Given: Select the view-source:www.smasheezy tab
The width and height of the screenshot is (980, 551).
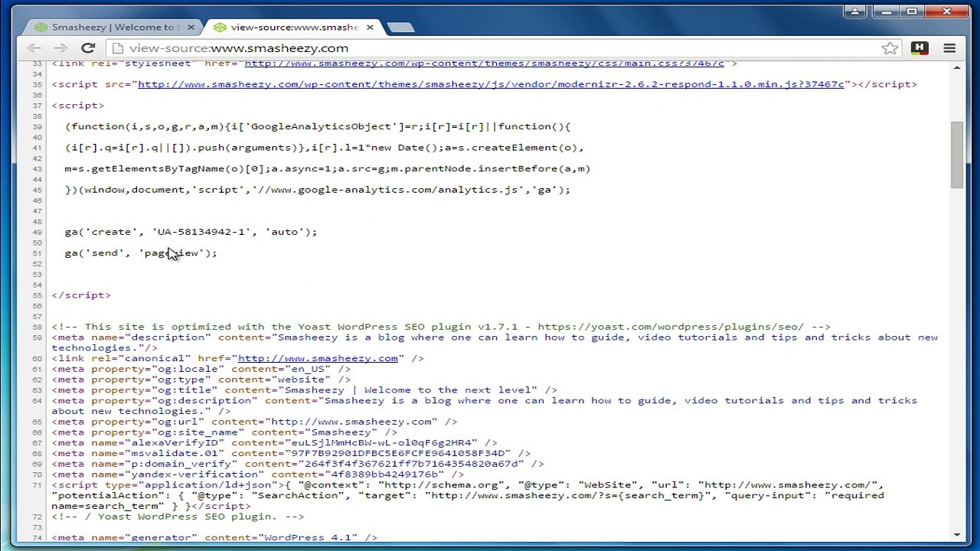Looking at the screenshot, I should point(291,28).
